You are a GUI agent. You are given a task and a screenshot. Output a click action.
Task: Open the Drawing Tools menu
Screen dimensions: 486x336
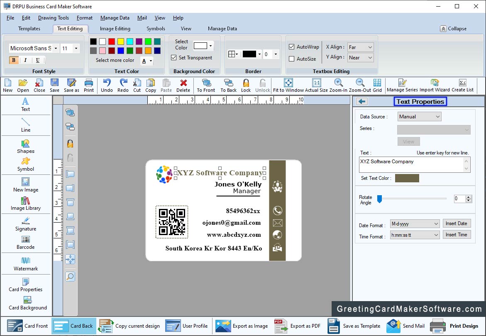[53, 18]
